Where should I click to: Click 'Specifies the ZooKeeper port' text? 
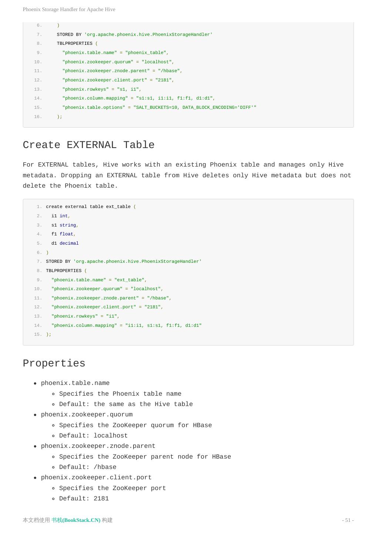(x=112, y=488)
